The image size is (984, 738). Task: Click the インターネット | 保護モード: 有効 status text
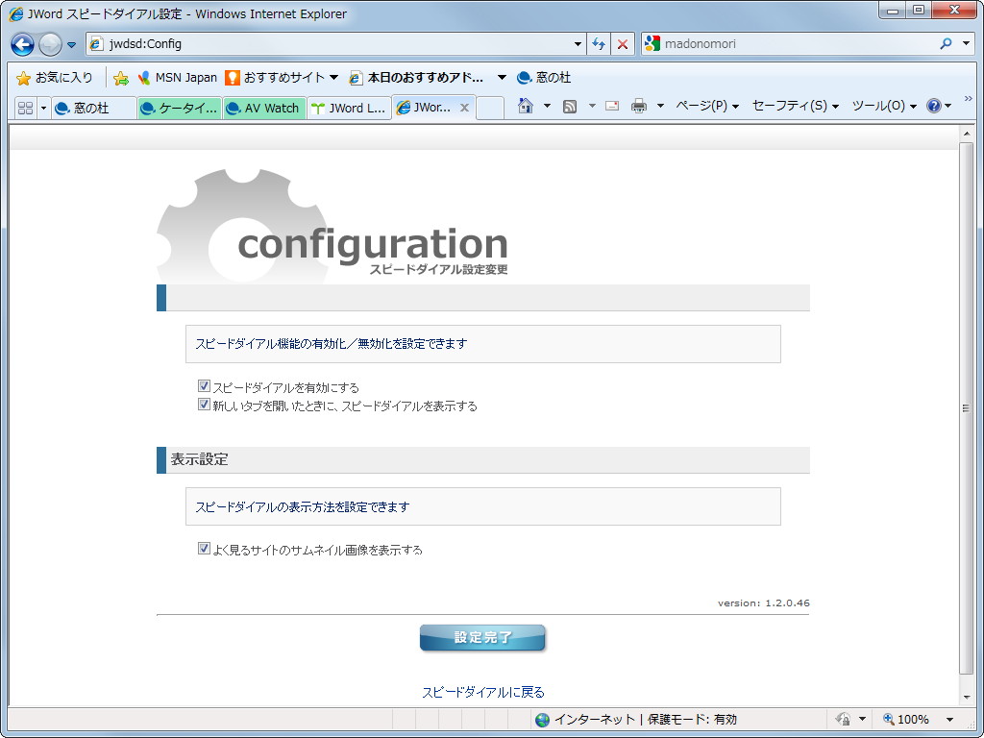tap(645, 720)
